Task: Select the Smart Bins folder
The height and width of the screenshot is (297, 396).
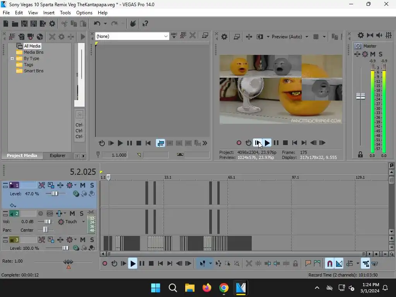Action: [34, 71]
